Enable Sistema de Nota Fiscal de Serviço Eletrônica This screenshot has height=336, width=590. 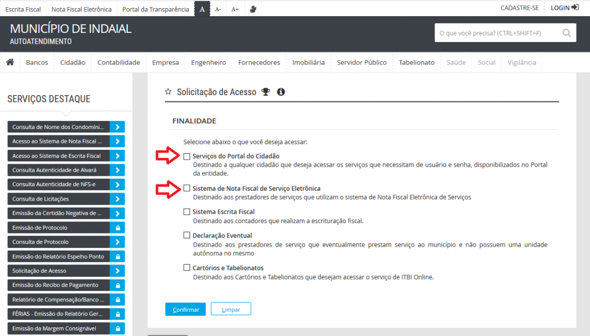[187, 188]
